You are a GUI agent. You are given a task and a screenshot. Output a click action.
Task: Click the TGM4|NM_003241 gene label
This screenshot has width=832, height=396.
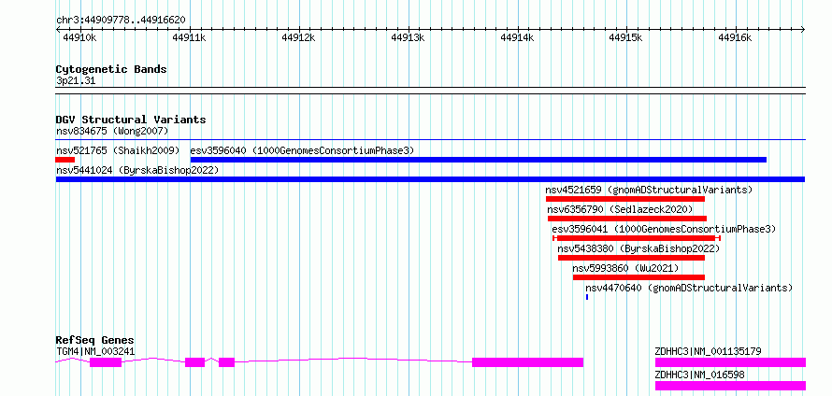[x=95, y=351]
